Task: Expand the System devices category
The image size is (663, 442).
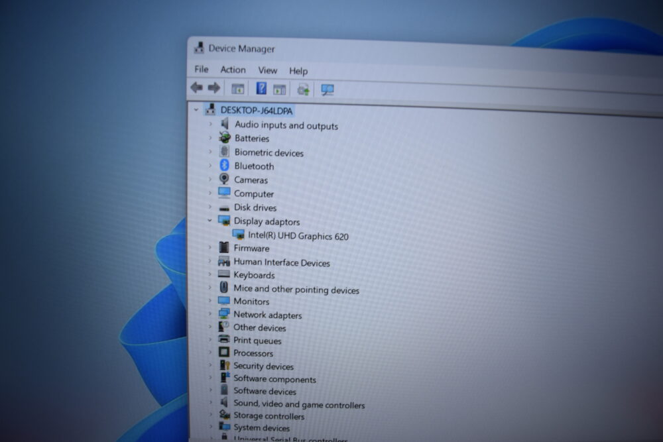Action: coord(211,427)
